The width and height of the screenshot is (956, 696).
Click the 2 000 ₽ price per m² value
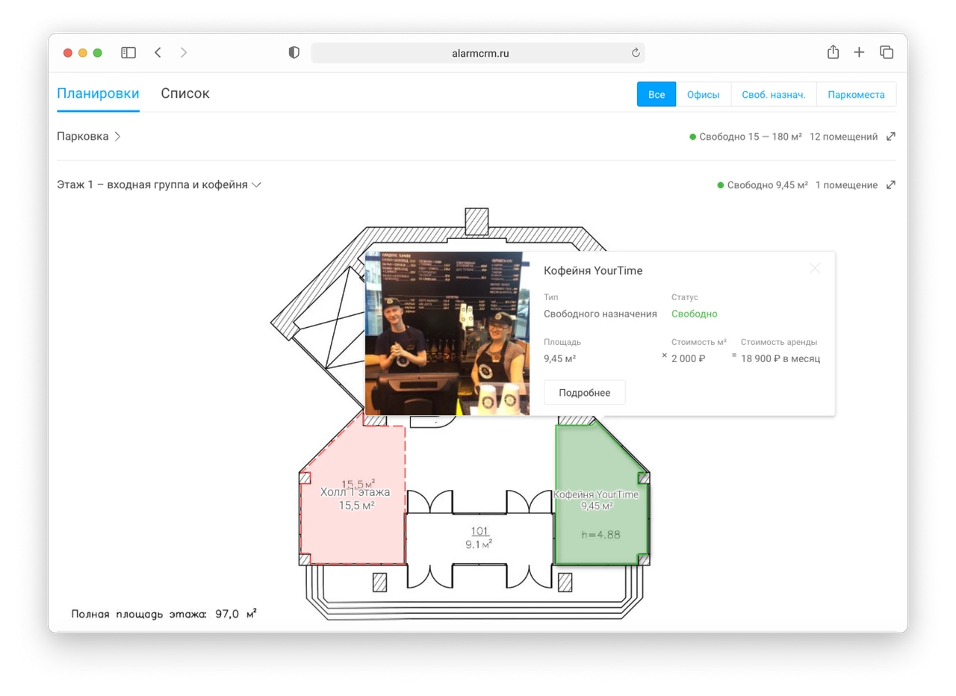tap(689, 358)
